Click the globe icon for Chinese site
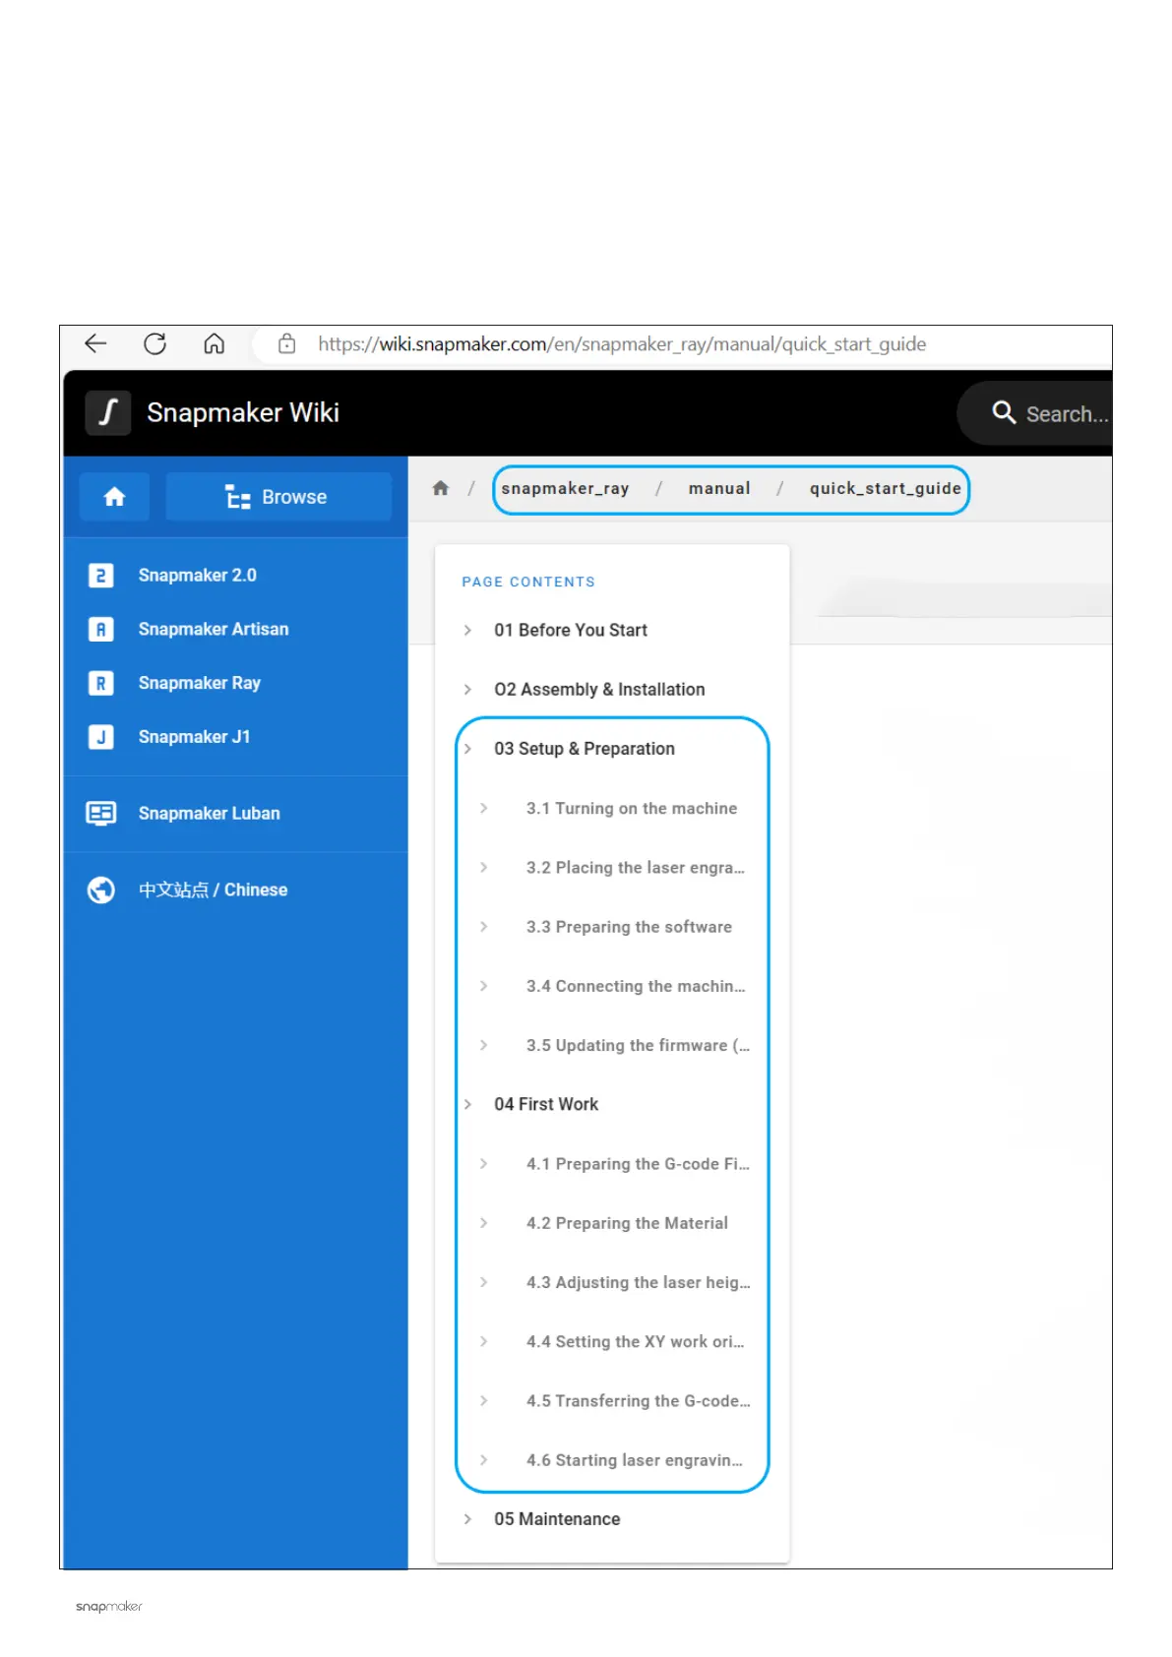The width and height of the screenshot is (1172, 1657). [x=101, y=890]
